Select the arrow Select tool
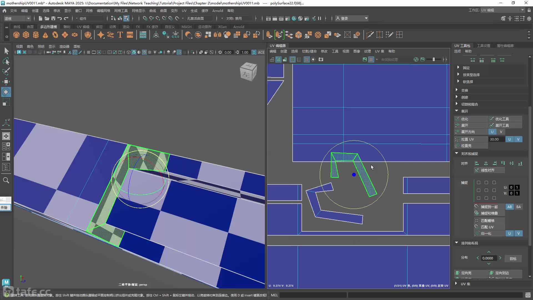The height and width of the screenshot is (300, 533). (6, 51)
